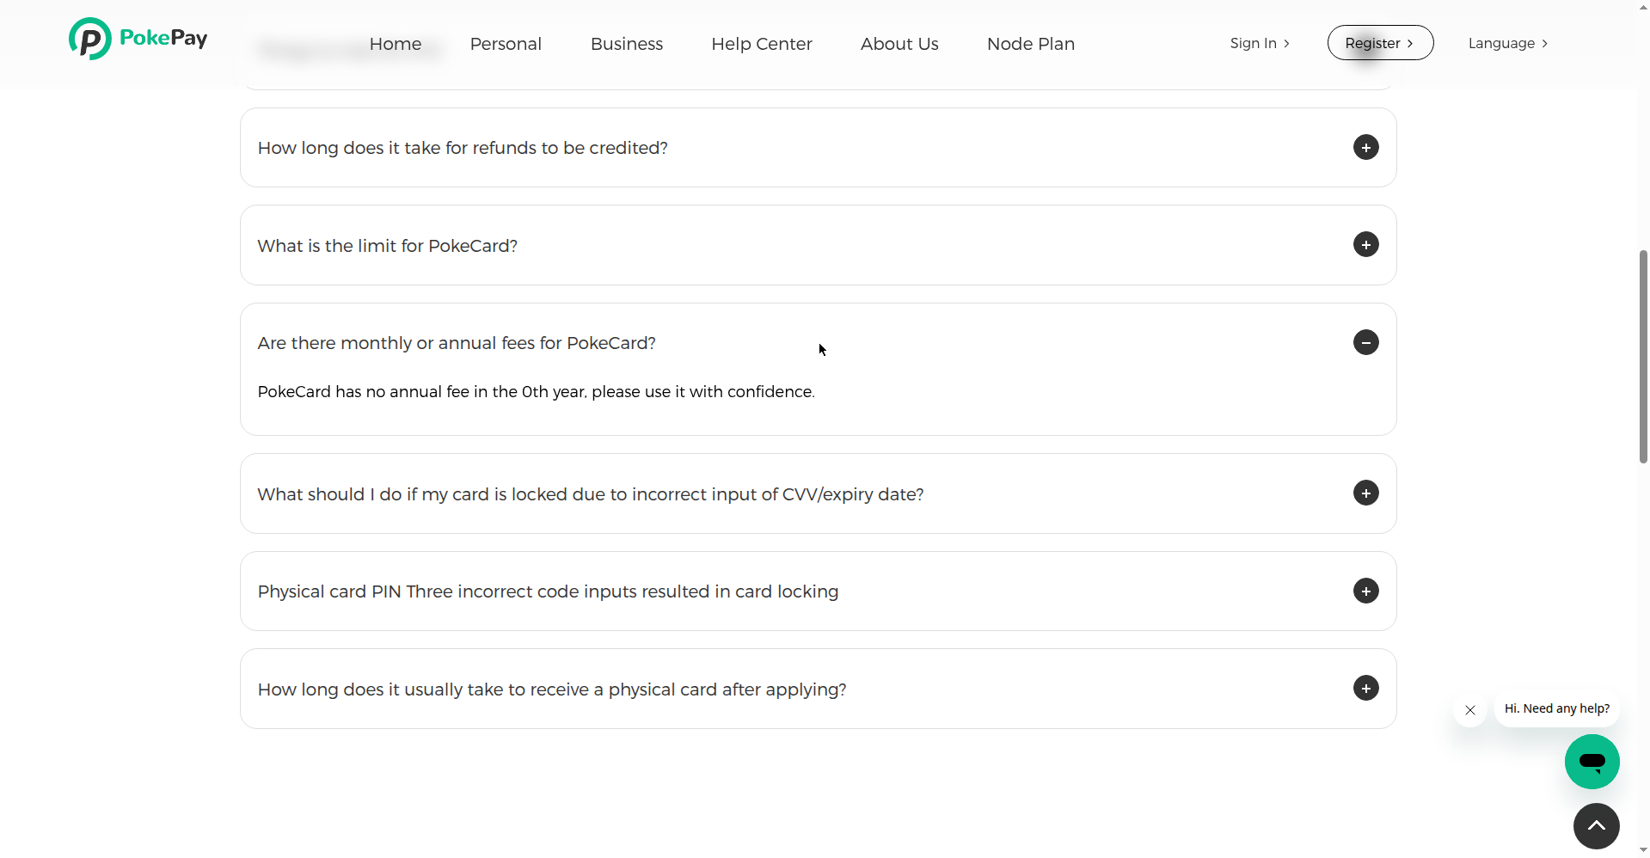Expand the physical card delivery time plus icon
1650x858 pixels.
1365,688
